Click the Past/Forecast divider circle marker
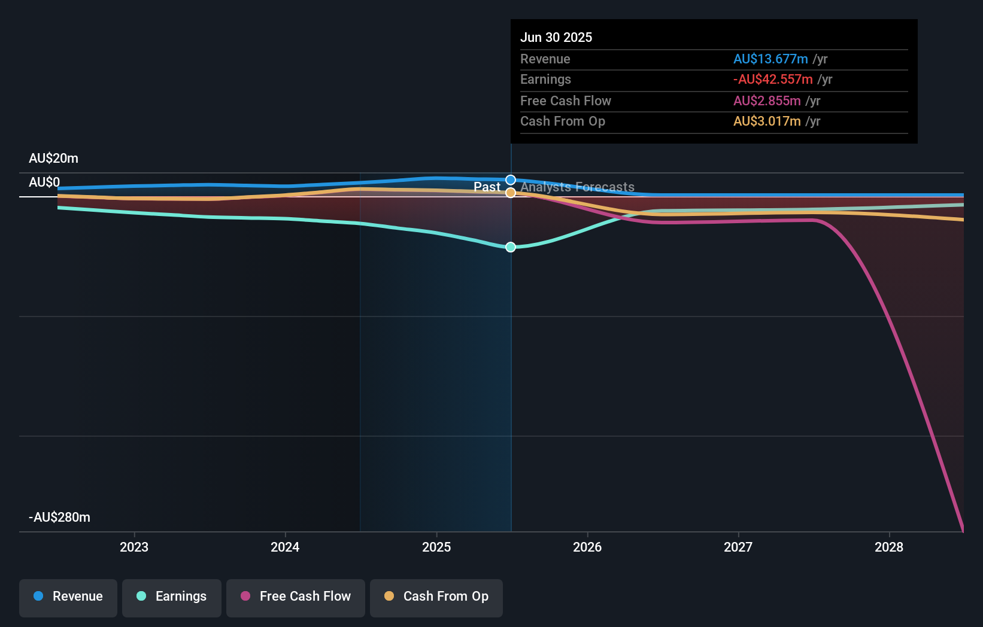983x627 pixels. tap(510, 179)
